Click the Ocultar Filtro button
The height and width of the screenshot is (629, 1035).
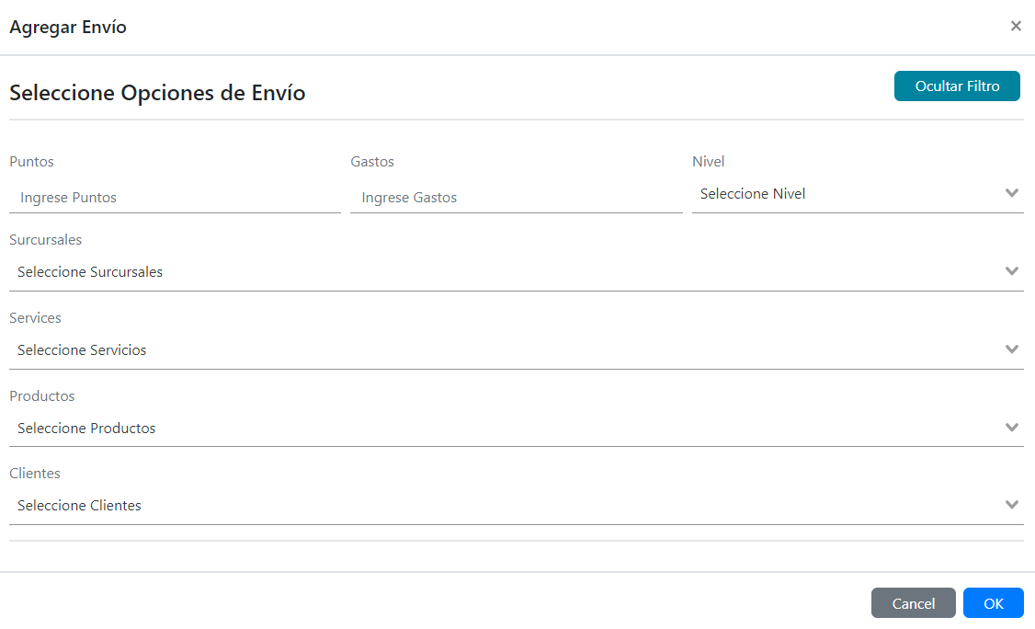[x=957, y=86]
